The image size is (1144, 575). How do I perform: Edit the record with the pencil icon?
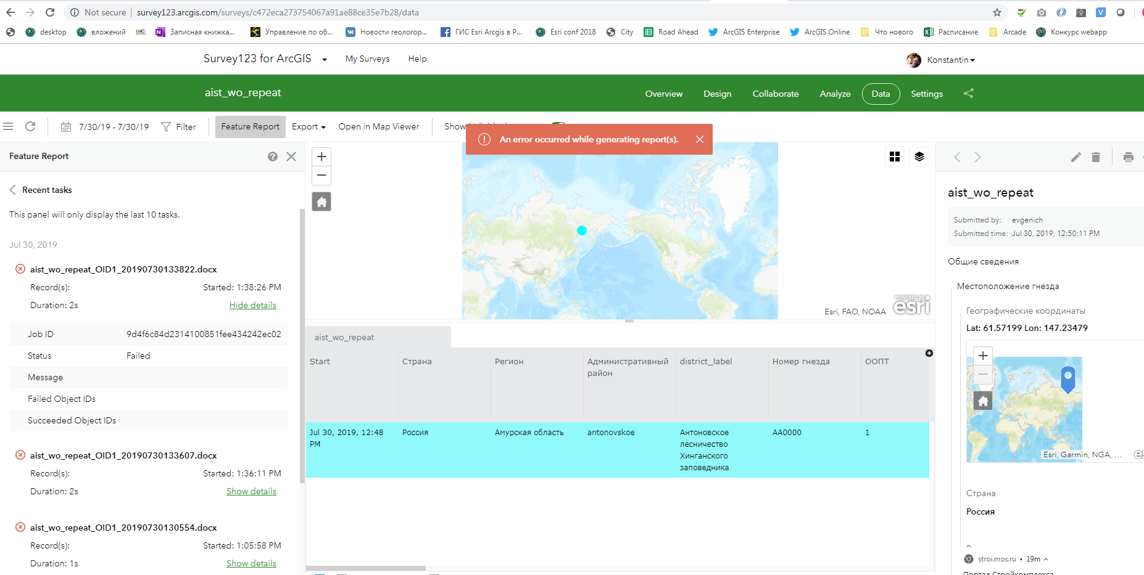(x=1076, y=157)
